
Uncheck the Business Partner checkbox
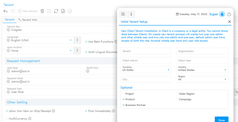[124, 105]
